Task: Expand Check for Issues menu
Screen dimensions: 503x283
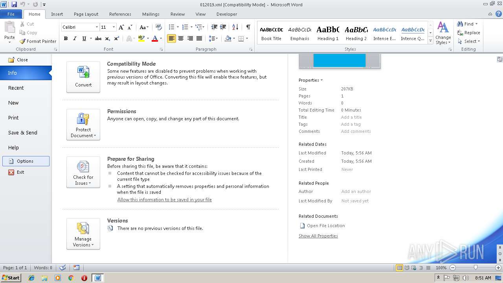Action: click(x=83, y=172)
